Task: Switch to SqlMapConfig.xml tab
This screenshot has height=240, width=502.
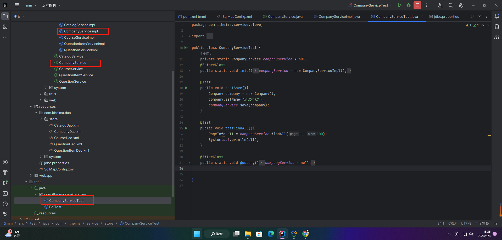Action: 235,16
